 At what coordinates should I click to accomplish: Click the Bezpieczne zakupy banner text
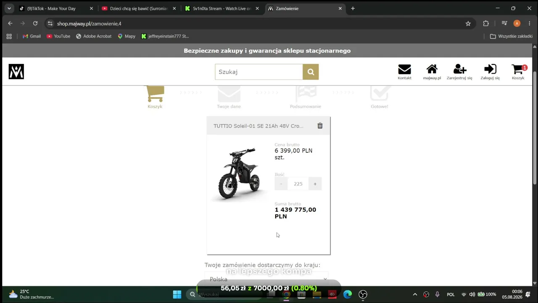(x=267, y=51)
